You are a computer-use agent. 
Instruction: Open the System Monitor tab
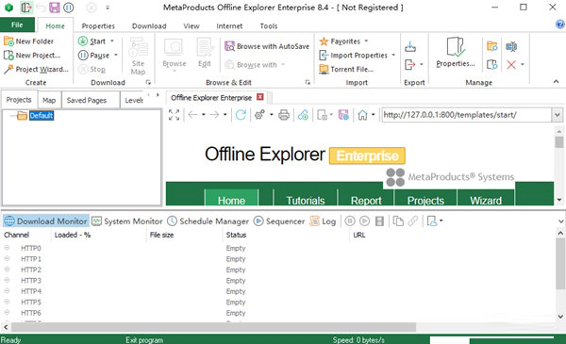(127, 221)
